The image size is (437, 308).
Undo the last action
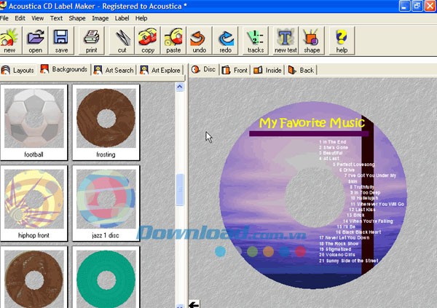pyautogui.click(x=199, y=41)
